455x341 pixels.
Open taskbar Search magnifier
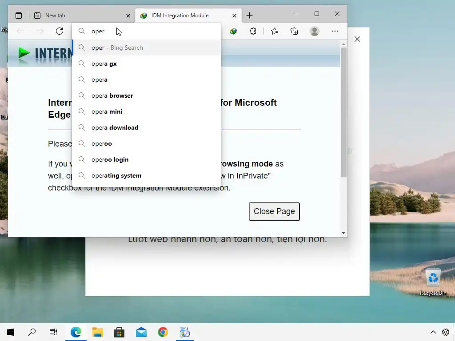pyautogui.click(x=32, y=332)
